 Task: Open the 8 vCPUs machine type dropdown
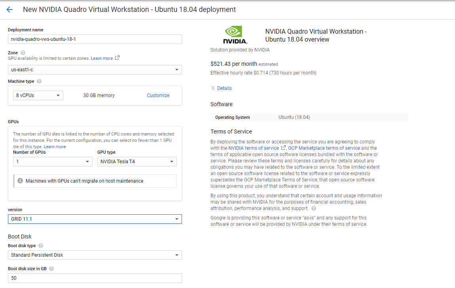pyautogui.click(x=38, y=95)
